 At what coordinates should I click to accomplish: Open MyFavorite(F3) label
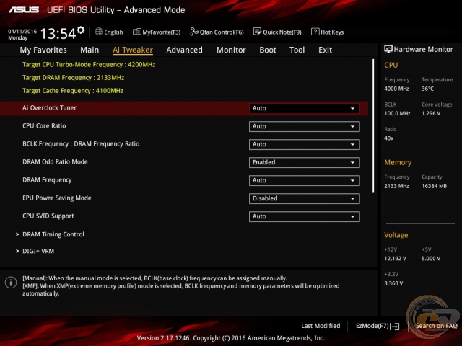162,32
